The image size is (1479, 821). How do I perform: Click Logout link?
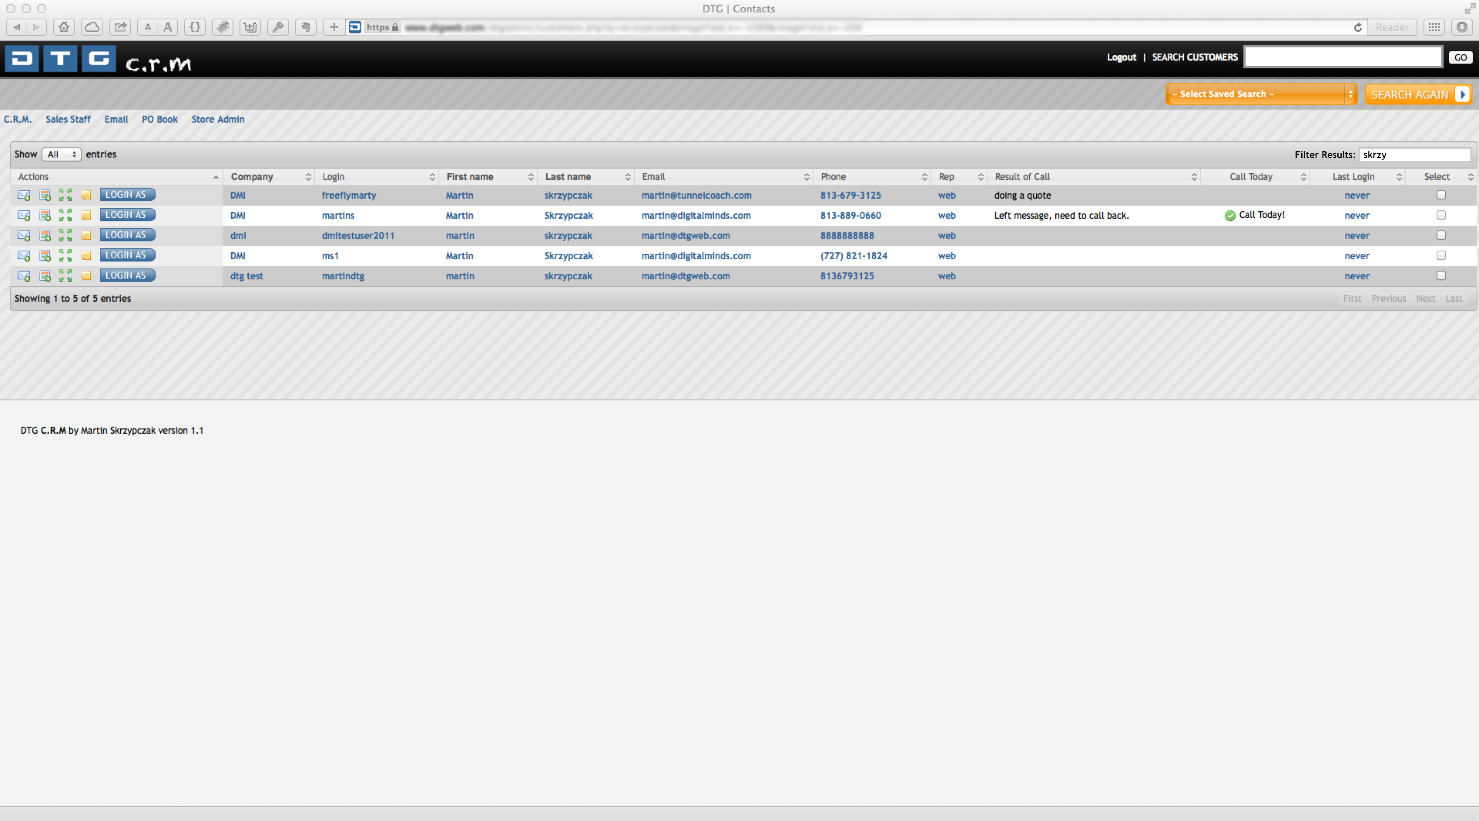click(x=1121, y=57)
